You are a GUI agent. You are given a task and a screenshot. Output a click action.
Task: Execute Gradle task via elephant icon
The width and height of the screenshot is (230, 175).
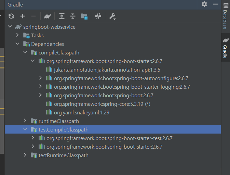(x=48, y=16)
